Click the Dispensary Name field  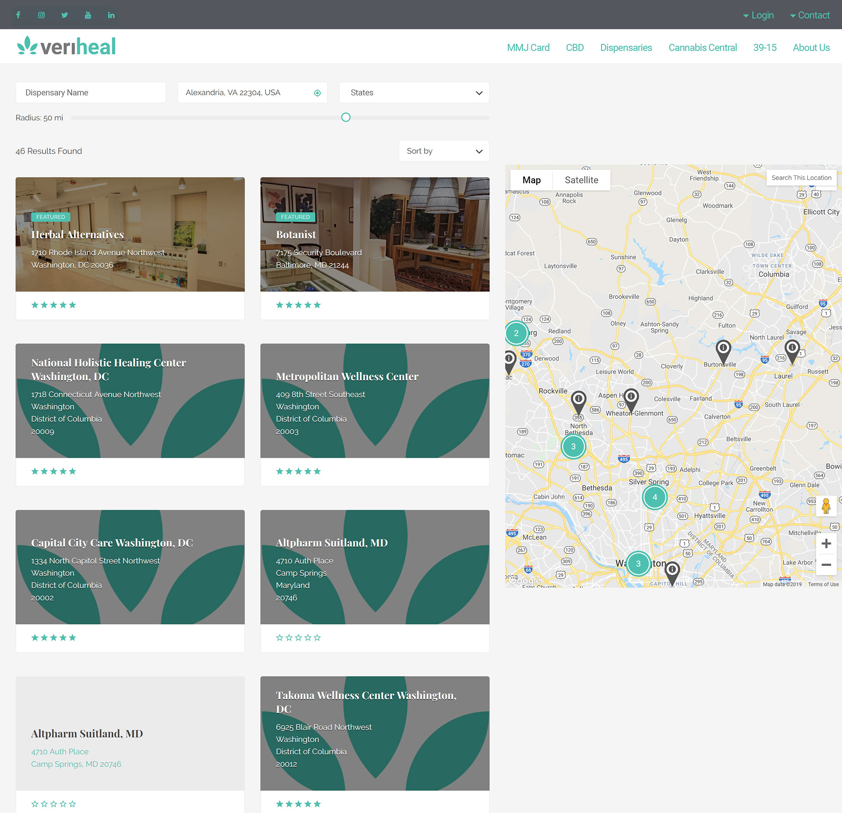pyautogui.click(x=91, y=93)
